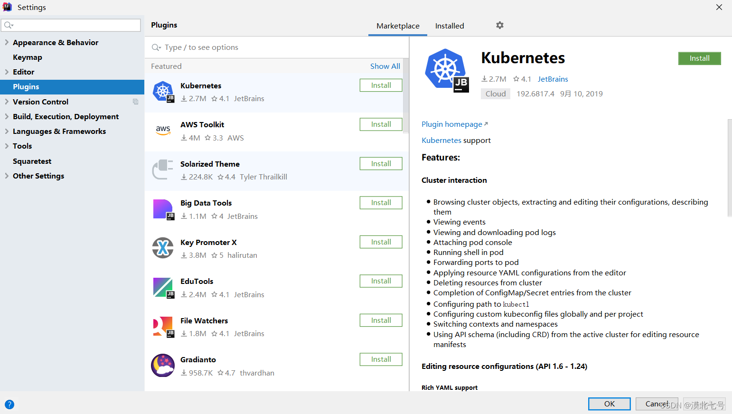Expand the Version Control node
Screen dimensions: 732x414
pos(7,102)
